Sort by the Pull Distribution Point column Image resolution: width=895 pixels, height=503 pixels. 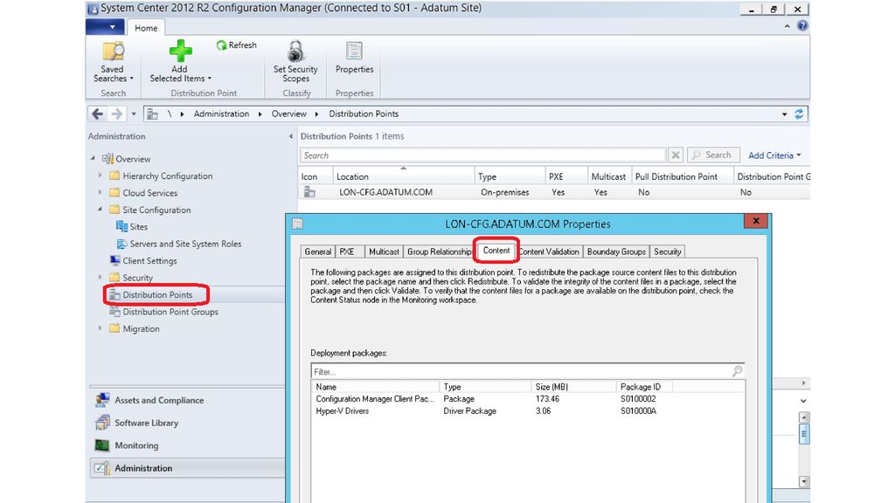[x=683, y=176]
